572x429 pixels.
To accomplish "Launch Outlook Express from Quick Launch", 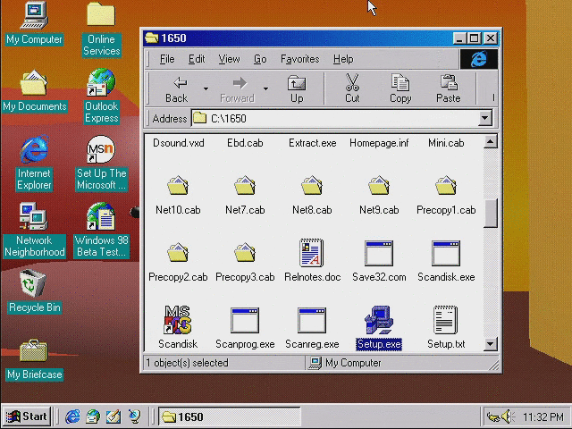I will pos(93,416).
